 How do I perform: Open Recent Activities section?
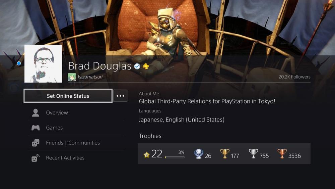click(76, 158)
